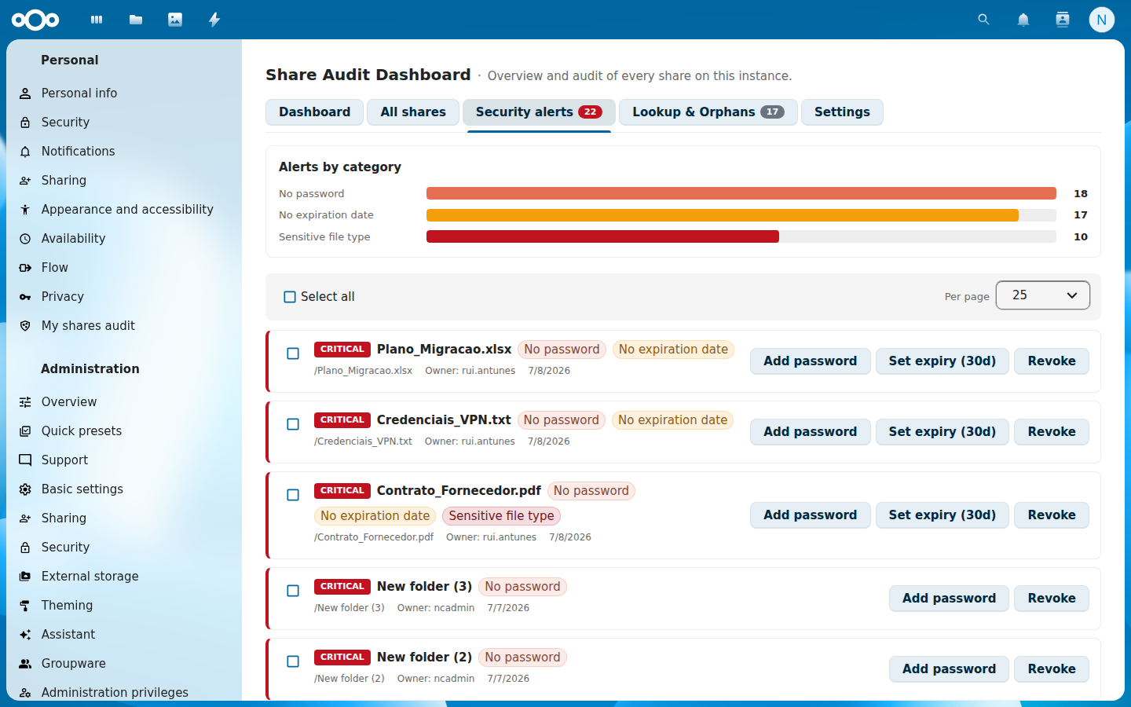Check the Credenciais_VPN.txt row checkbox
Image resolution: width=1131 pixels, height=707 pixels.
293,424
